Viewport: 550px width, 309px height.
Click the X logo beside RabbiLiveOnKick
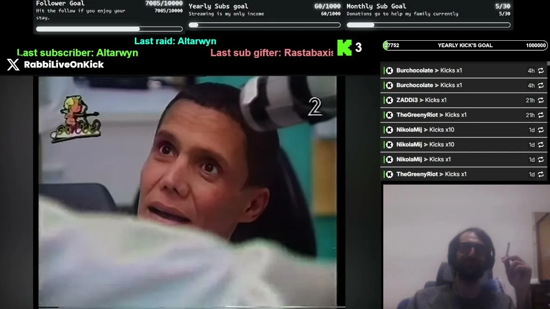pos(13,65)
